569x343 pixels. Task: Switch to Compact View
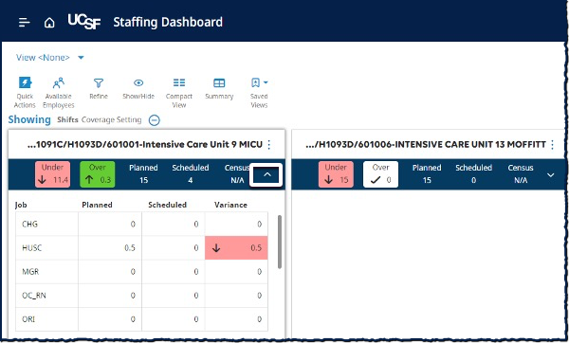point(179,93)
